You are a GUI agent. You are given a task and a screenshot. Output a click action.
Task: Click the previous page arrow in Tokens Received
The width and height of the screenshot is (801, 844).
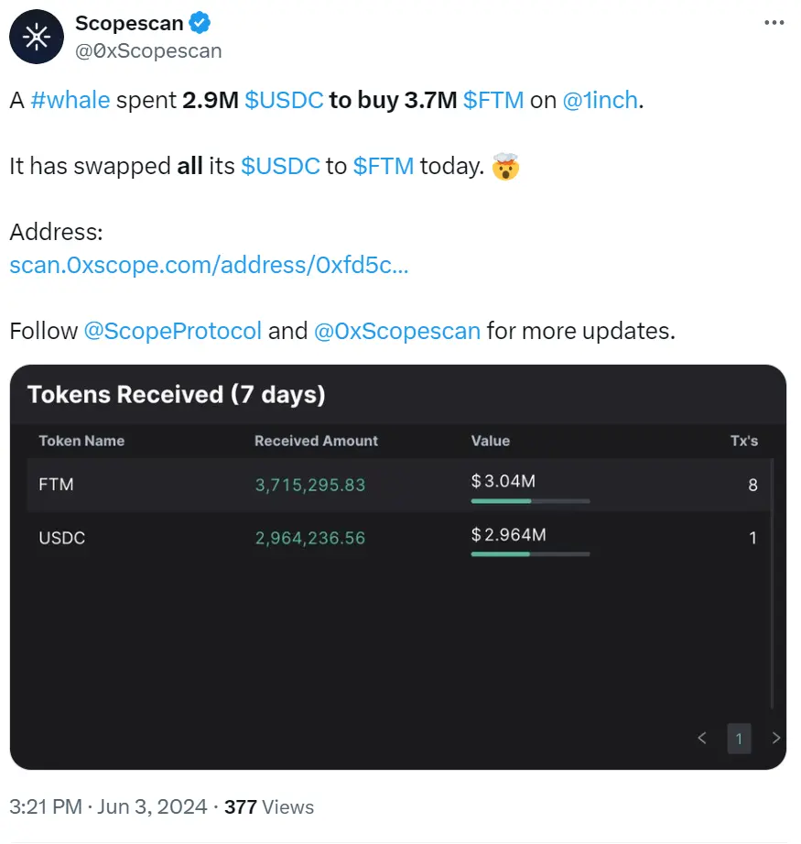(701, 739)
